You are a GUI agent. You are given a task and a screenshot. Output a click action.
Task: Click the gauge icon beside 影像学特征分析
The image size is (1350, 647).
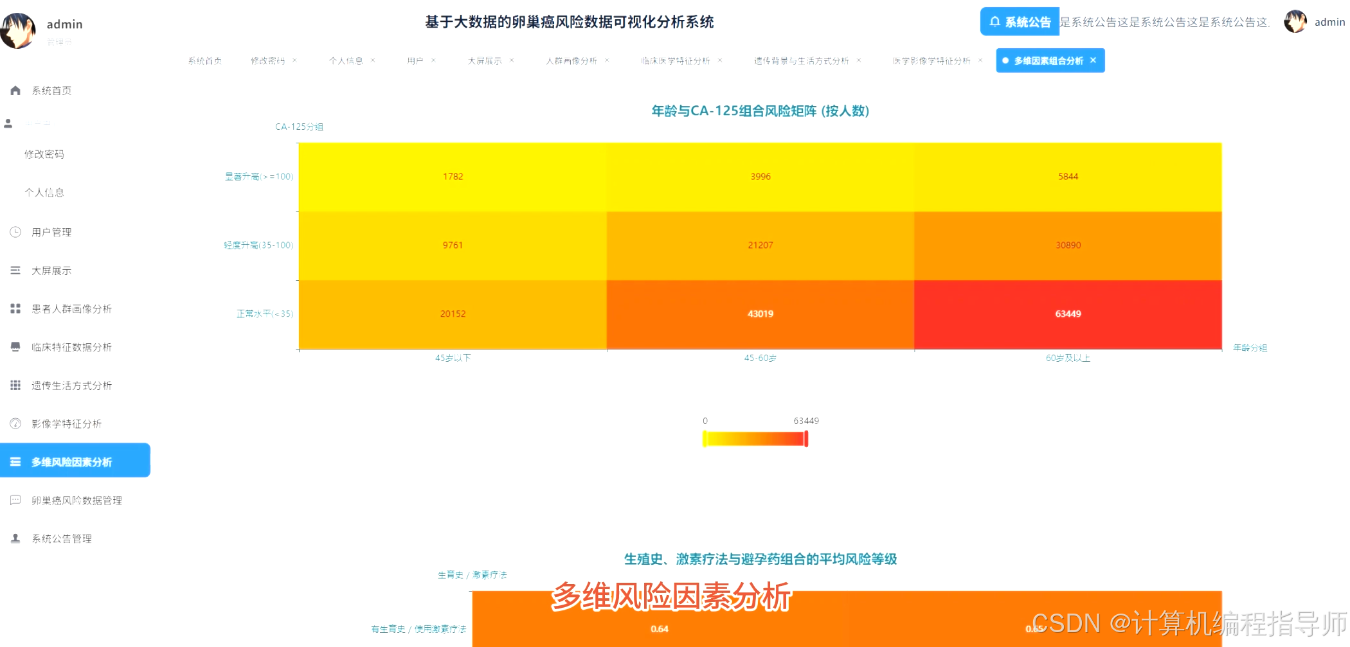pyautogui.click(x=15, y=423)
